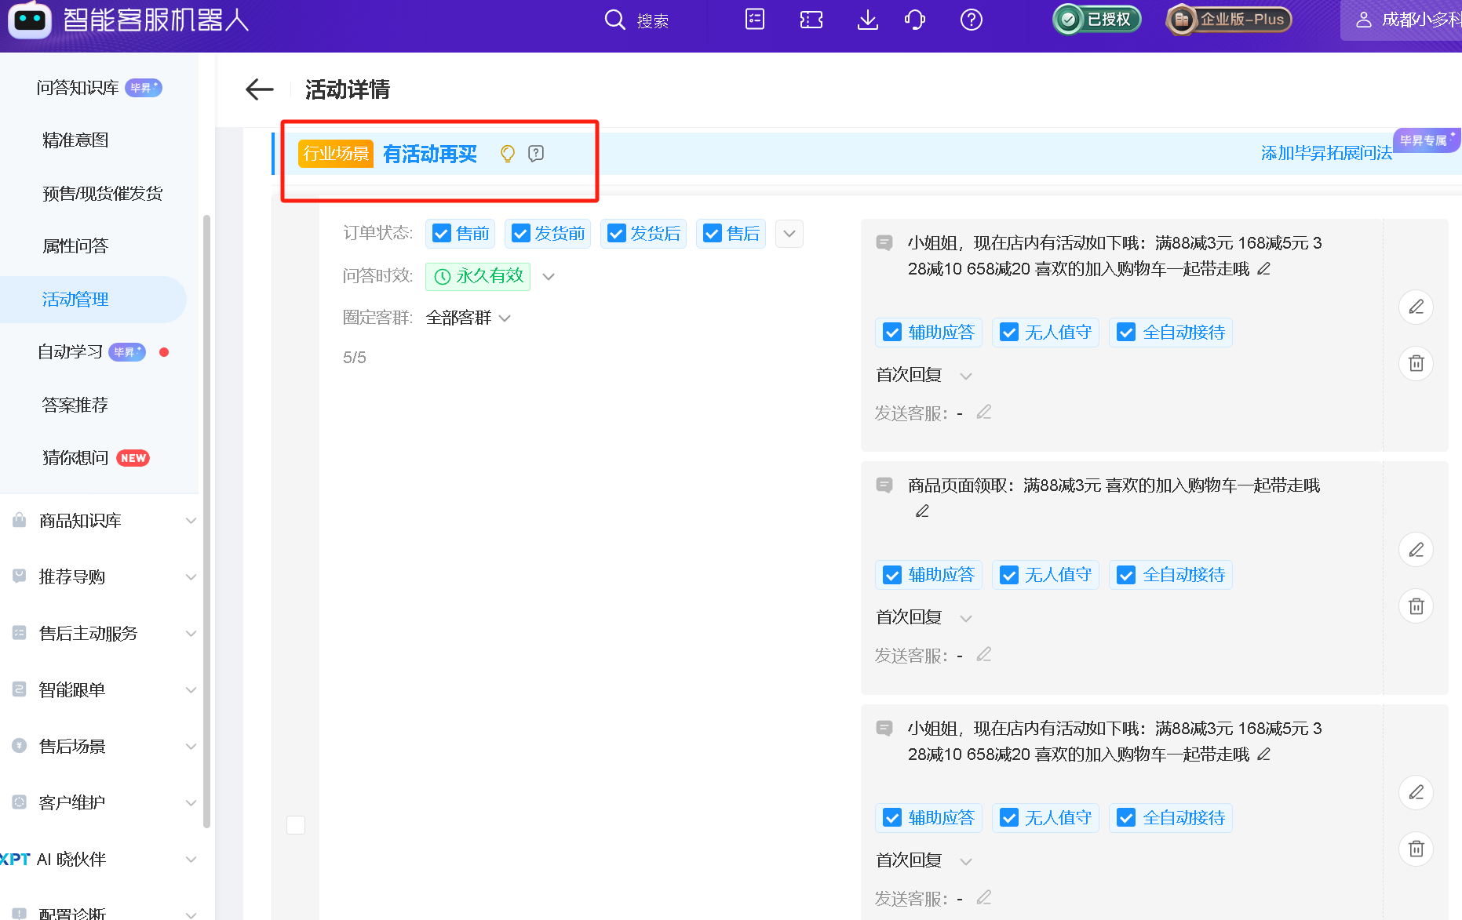Click the round edit button of first reply card
Viewport: 1462px width, 920px height.
click(x=1416, y=307)
